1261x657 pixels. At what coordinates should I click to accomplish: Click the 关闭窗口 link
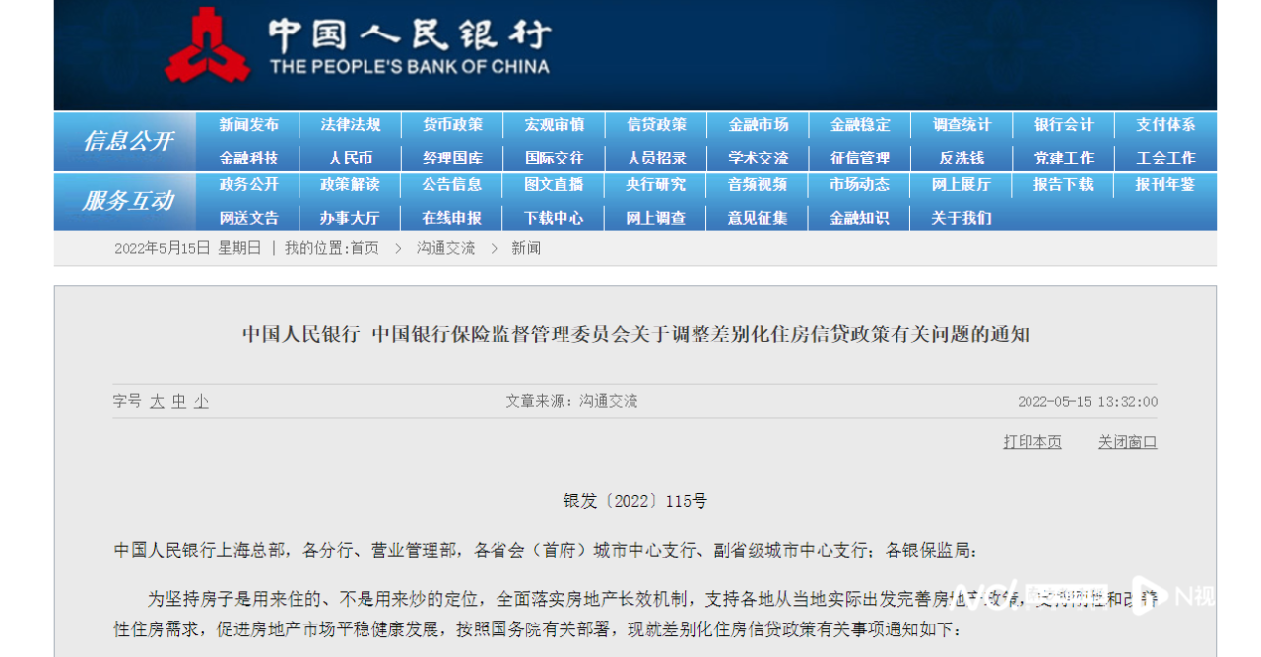(1128, 442)
